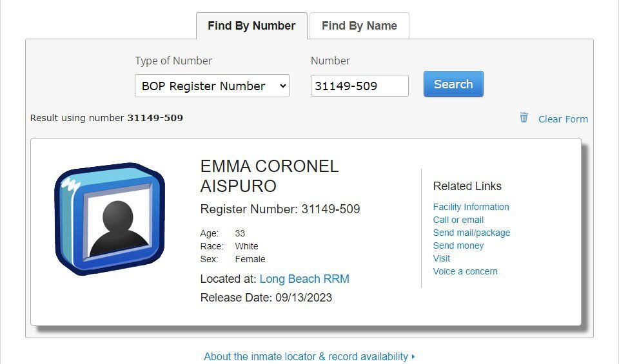
Task: Focus the Number input field
Action: tap(359, 86)
